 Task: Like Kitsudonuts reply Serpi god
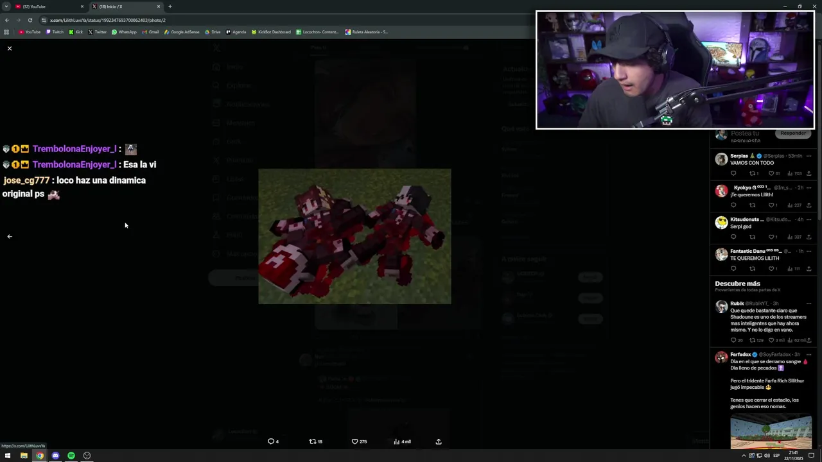point(774,237)
